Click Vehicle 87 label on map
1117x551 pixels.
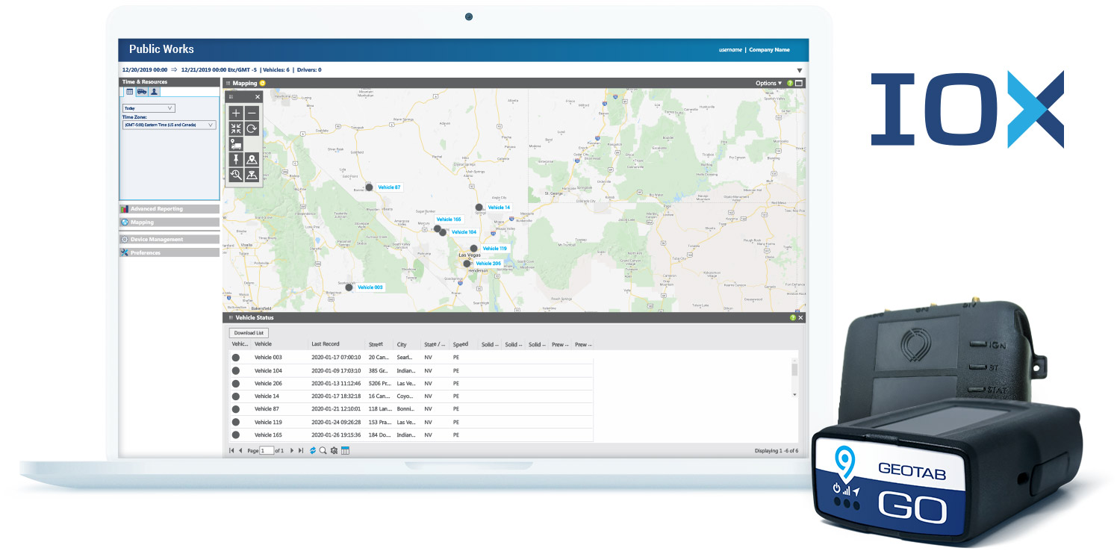(389, 187)
